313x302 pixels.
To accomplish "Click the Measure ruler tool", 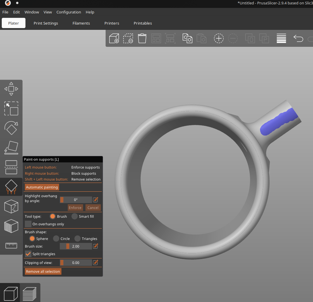I will [11, 245].
